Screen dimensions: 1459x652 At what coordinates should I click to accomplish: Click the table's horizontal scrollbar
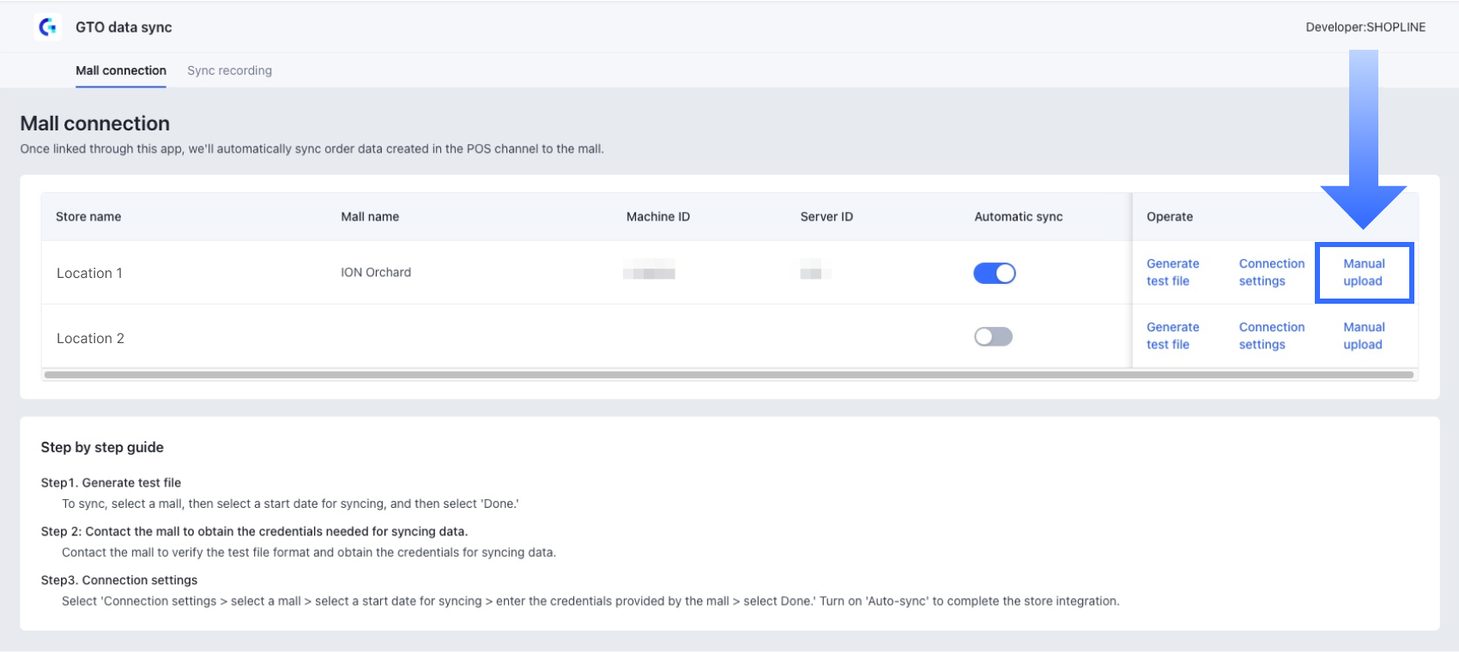coord(728,375)
